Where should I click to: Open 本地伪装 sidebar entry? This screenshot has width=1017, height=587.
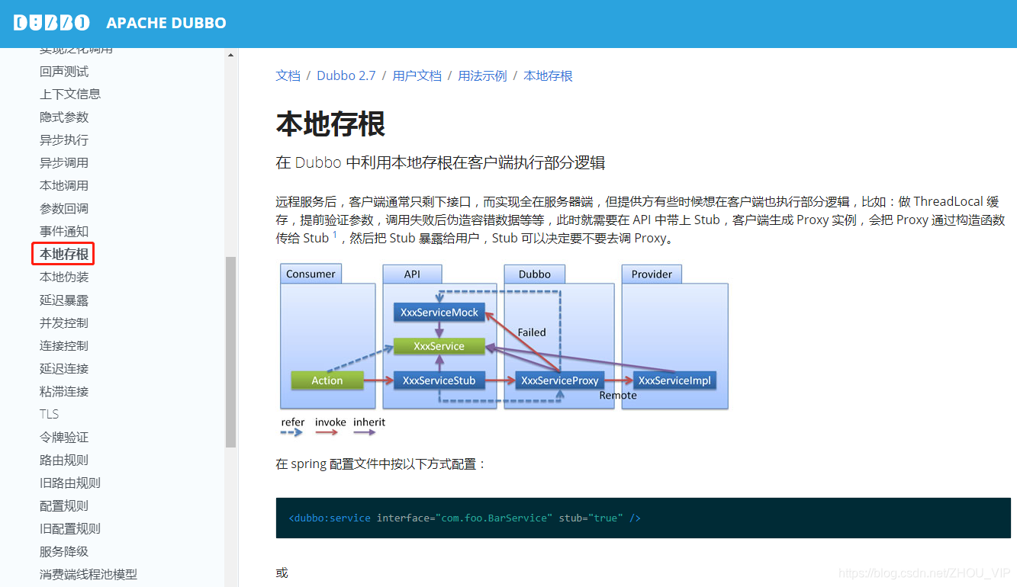pos(64,277)
